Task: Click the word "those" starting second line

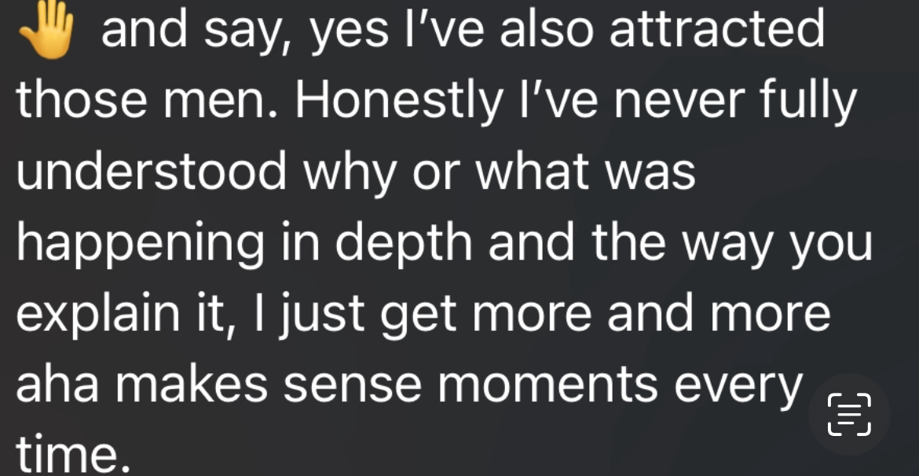Action: [x=82, y=101]
